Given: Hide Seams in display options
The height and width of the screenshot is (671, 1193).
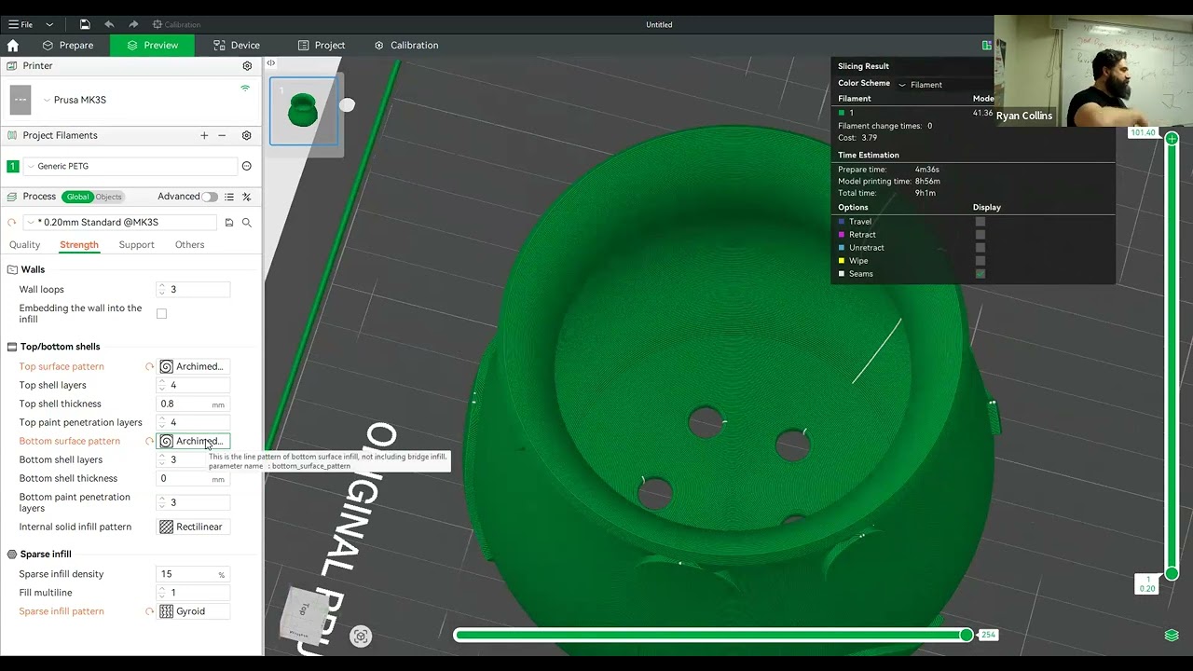Looking at the screenshot, I should (x=980, y=274).
